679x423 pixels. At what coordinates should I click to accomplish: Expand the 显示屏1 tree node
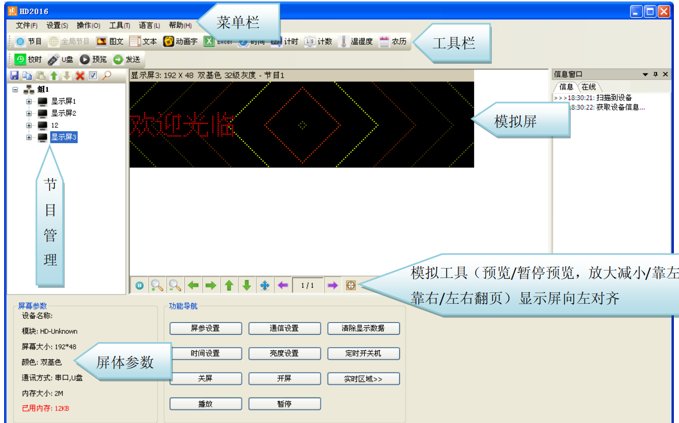coord(30,102)
